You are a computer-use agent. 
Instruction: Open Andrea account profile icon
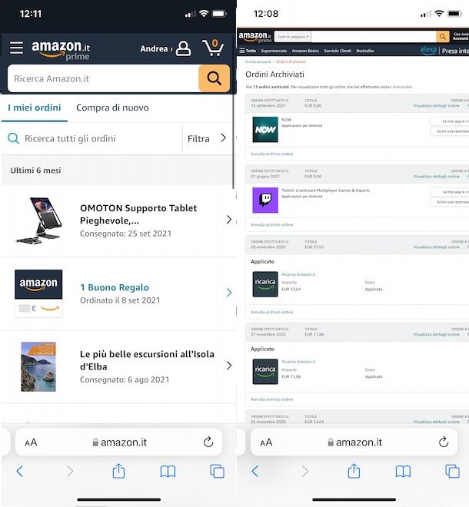183,48
